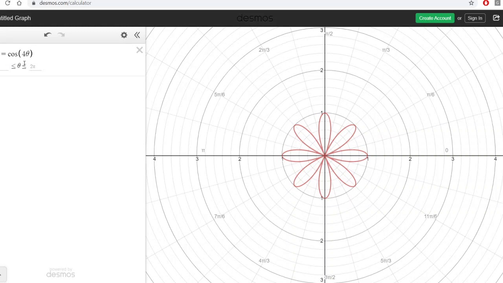Viewport: 503px width, 283px height.
Task: Click the 11π/6 angle label
Action: point(431,217)
